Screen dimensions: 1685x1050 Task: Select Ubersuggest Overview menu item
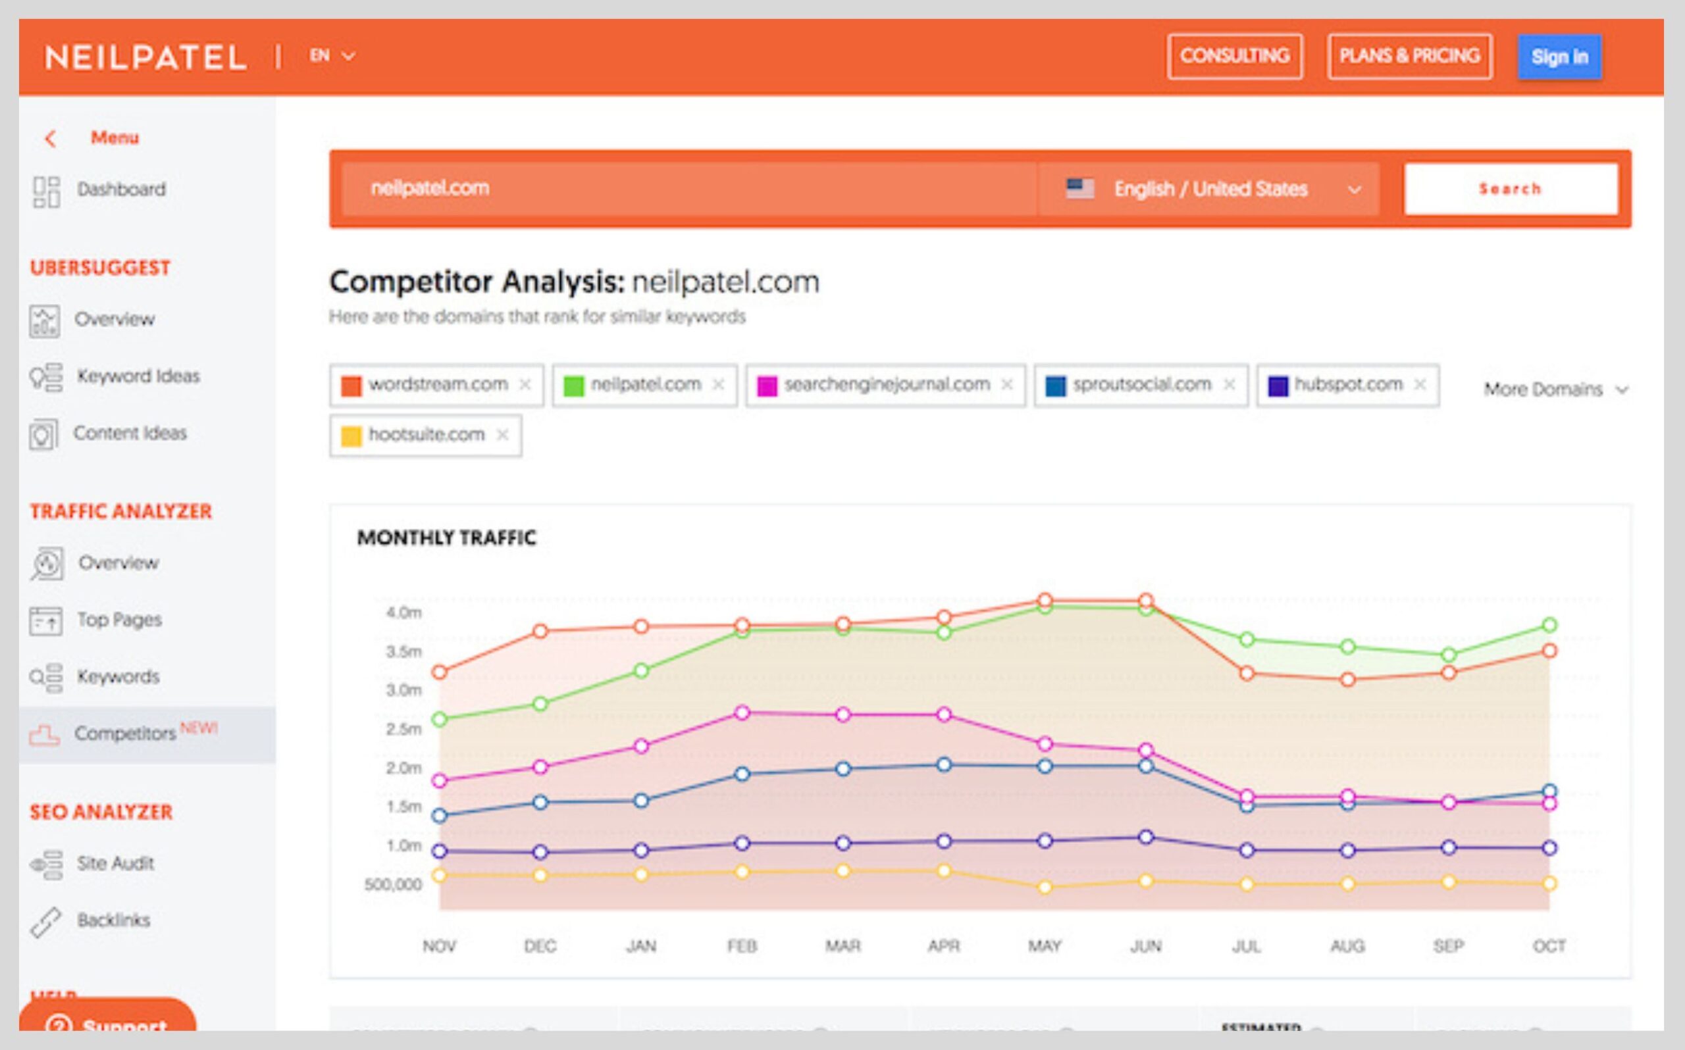click(115, 320)
